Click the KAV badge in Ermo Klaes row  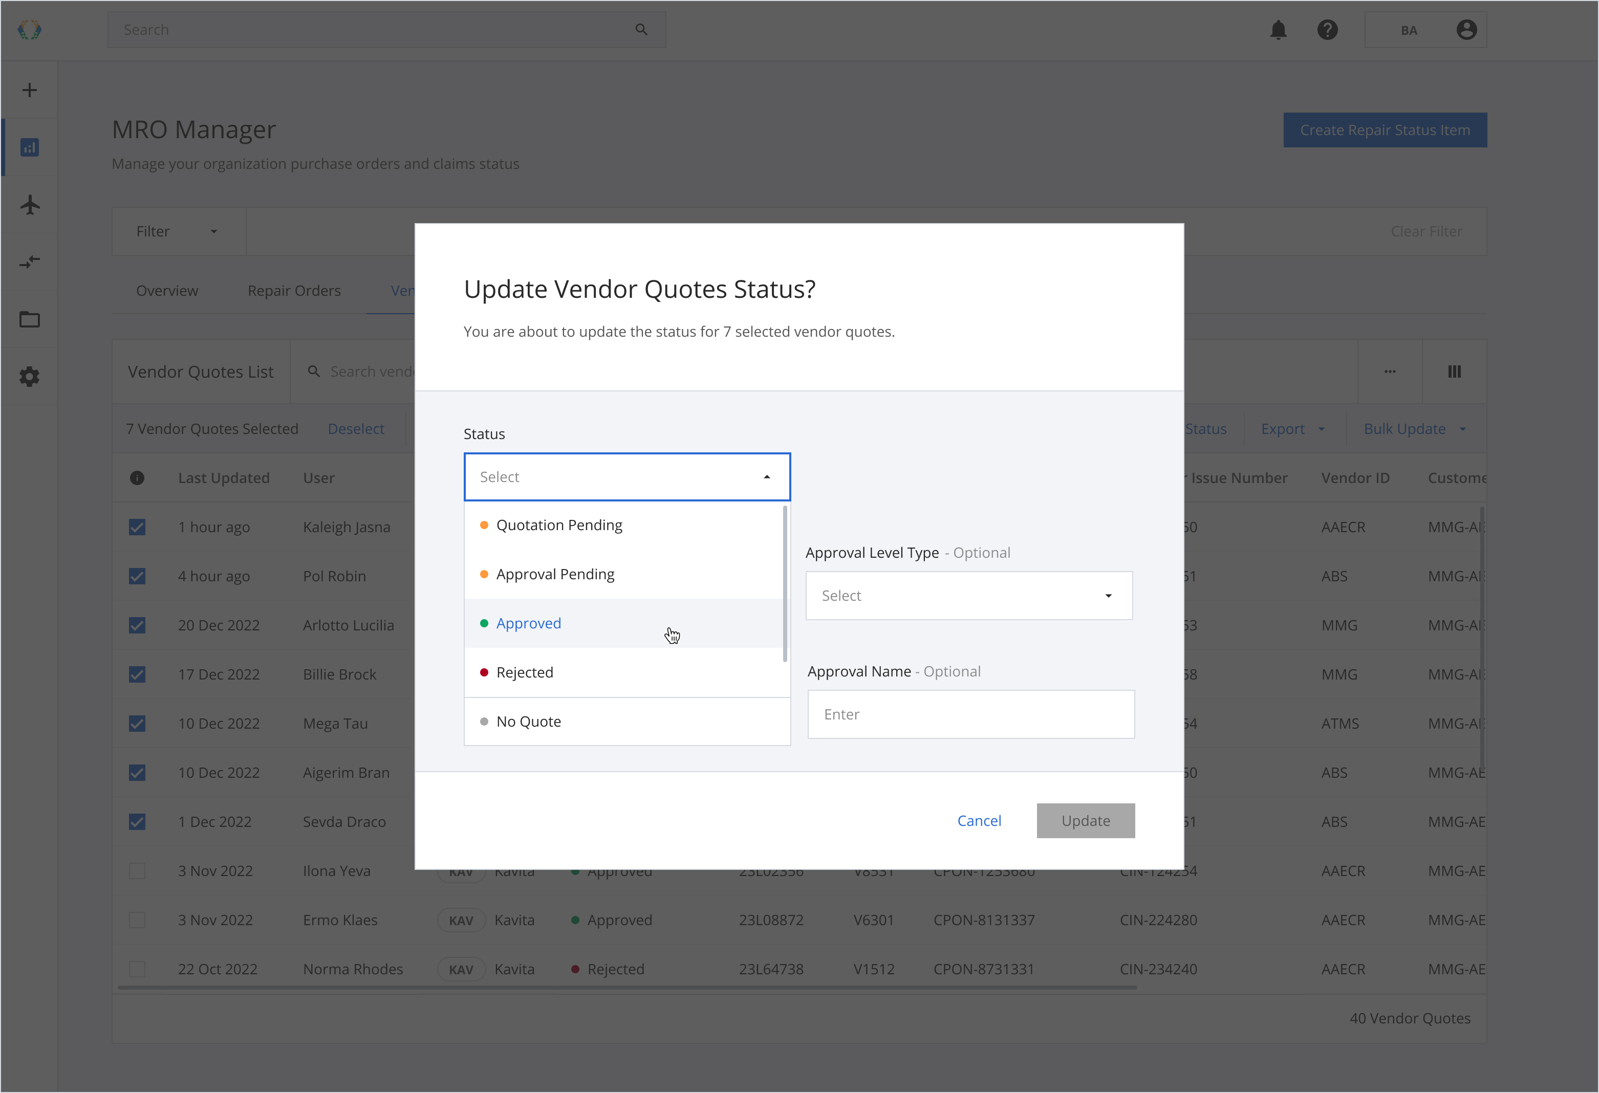pos(461,921)
